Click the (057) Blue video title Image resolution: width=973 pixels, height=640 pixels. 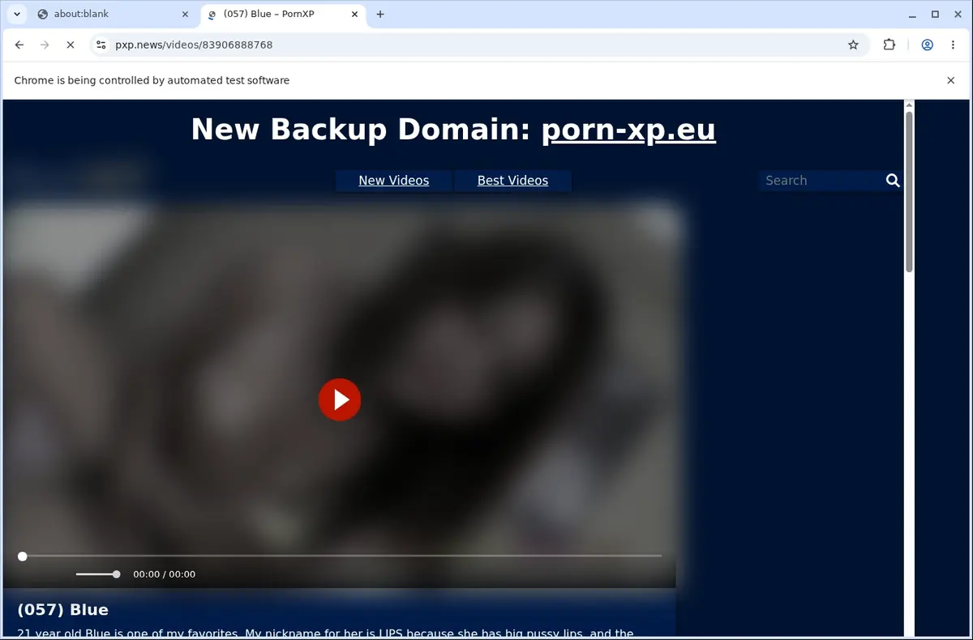click(x=62, y=609)
